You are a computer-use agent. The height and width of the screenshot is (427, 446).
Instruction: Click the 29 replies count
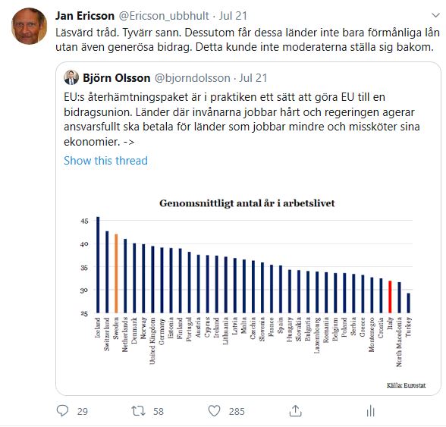point(83,412)
